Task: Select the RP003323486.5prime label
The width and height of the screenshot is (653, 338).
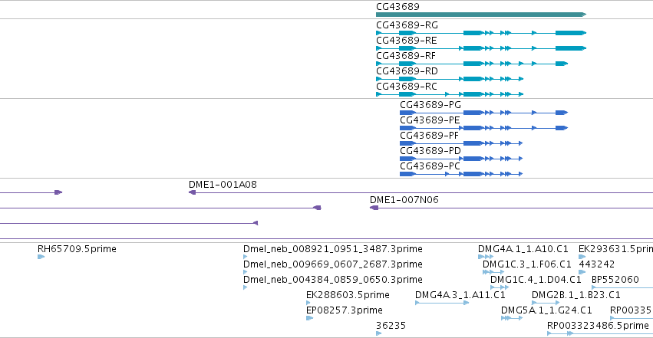Action: coord(598,326)
